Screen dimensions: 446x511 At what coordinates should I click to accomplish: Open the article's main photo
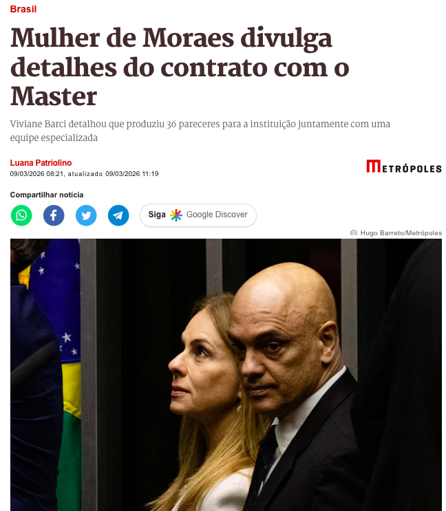[226, 375]
